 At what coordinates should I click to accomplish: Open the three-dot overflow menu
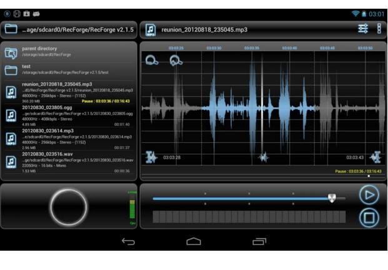pyautogui.click(x=379, y=29)
